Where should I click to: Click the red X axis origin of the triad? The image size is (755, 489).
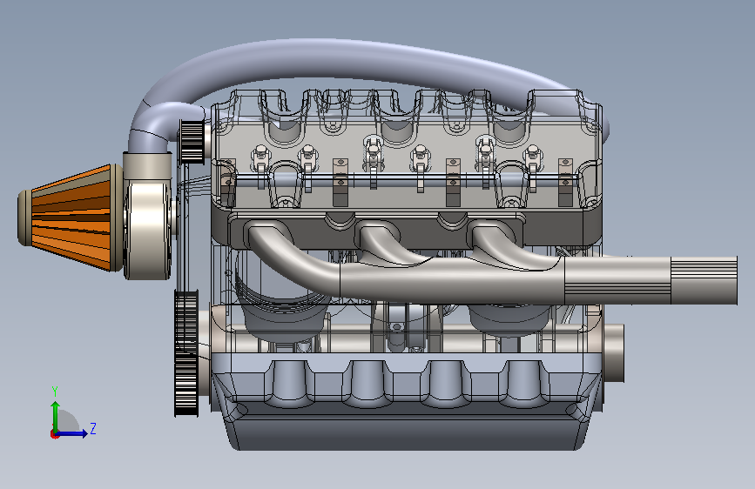54,434
